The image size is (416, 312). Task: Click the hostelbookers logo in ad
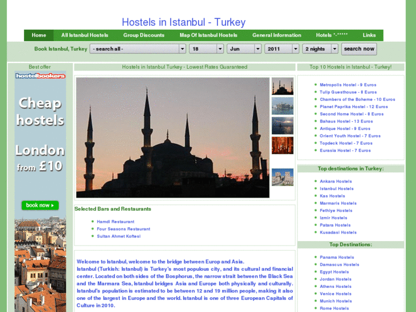pyautogui.click(x=40, y=76)
